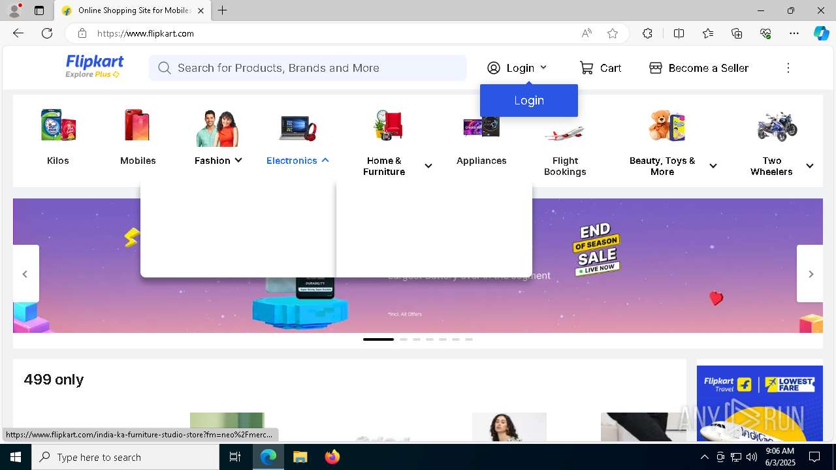The width and height of the screenshot is (836, 470).
Task: Select the Online Shopping Site browser tab
Action: [133, 10]
